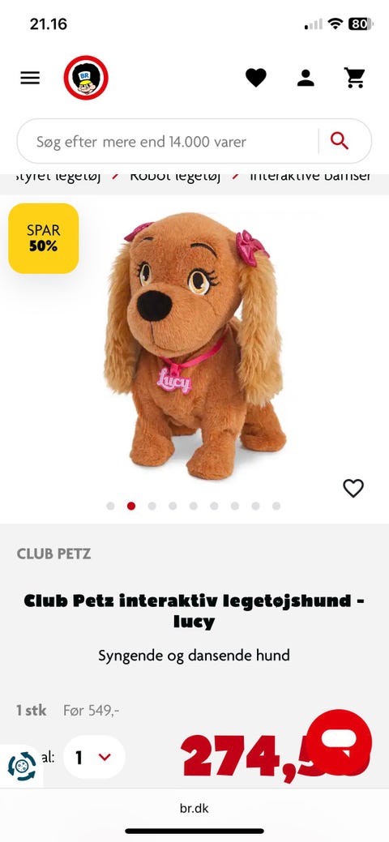Tap the br.dk address bar
The height and width of the screenshot is (842, 389).
pyautogui.click(x=194, y=808)
